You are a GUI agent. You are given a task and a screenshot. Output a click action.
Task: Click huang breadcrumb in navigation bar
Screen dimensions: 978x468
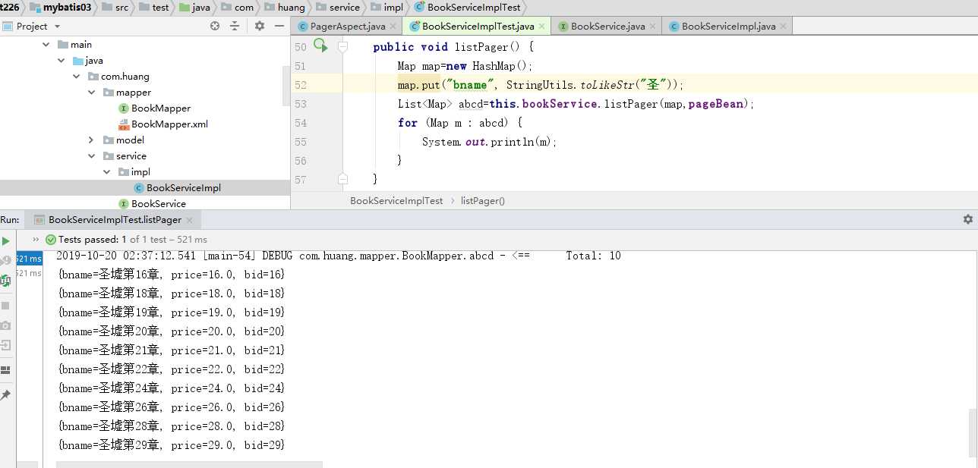click(x=285, y=8)
